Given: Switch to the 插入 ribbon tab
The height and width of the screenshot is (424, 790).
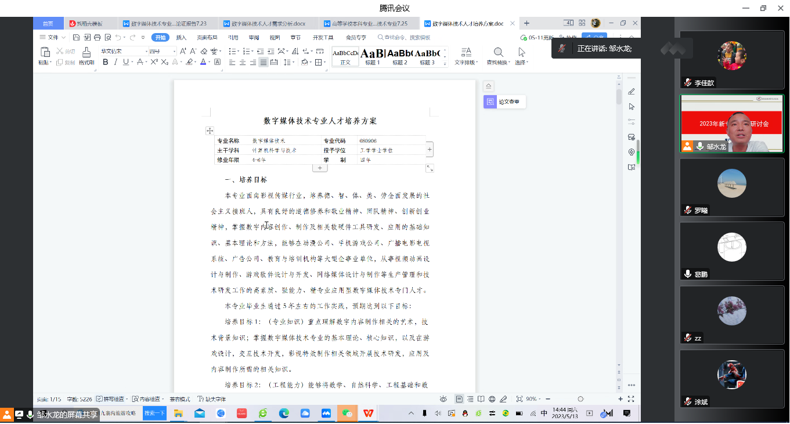Looking at the screenshot, I should tap(181, 37).
